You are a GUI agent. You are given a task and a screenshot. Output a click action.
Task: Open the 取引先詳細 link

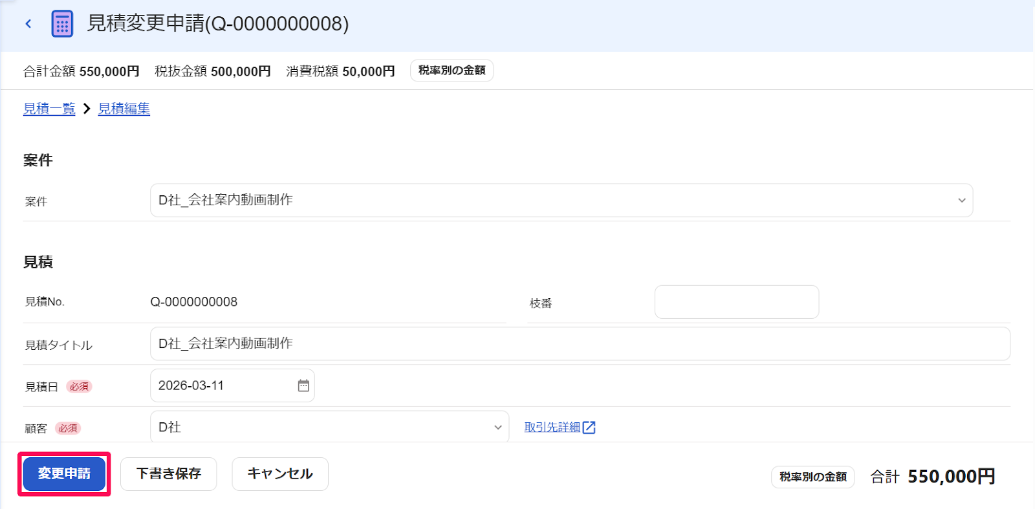click(x=552, y=428)
